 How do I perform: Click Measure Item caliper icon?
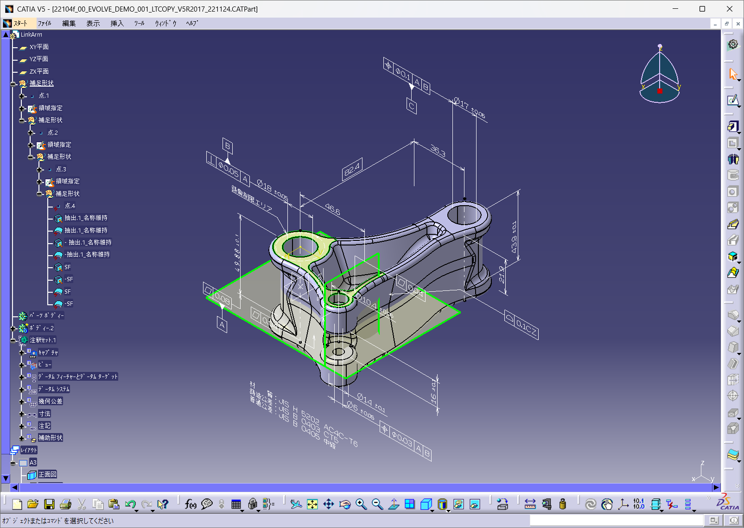[547, 504]
